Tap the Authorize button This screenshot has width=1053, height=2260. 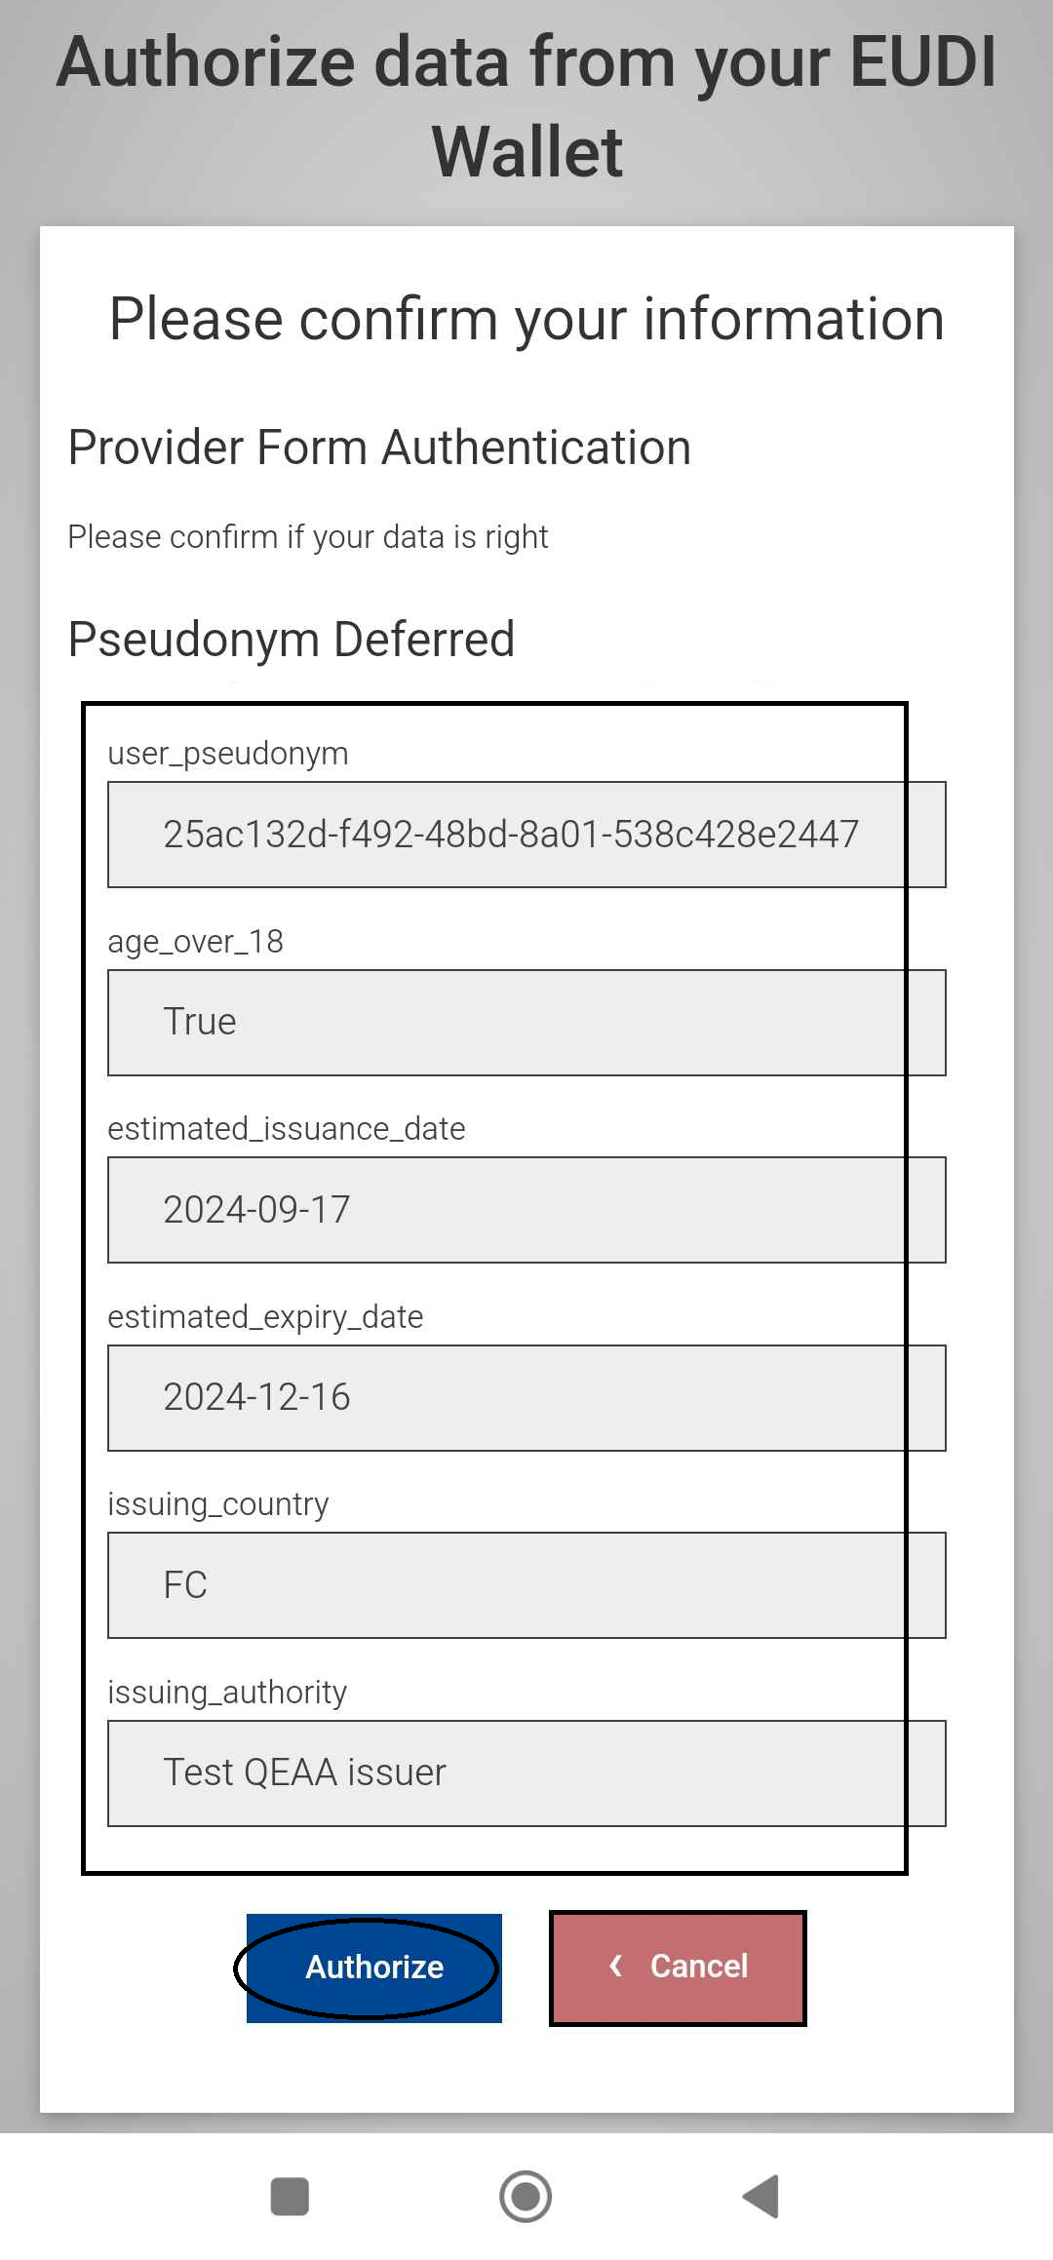[x=374, y=1968]
